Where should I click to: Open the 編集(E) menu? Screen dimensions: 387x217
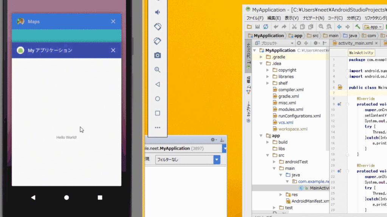pos(274,18)
